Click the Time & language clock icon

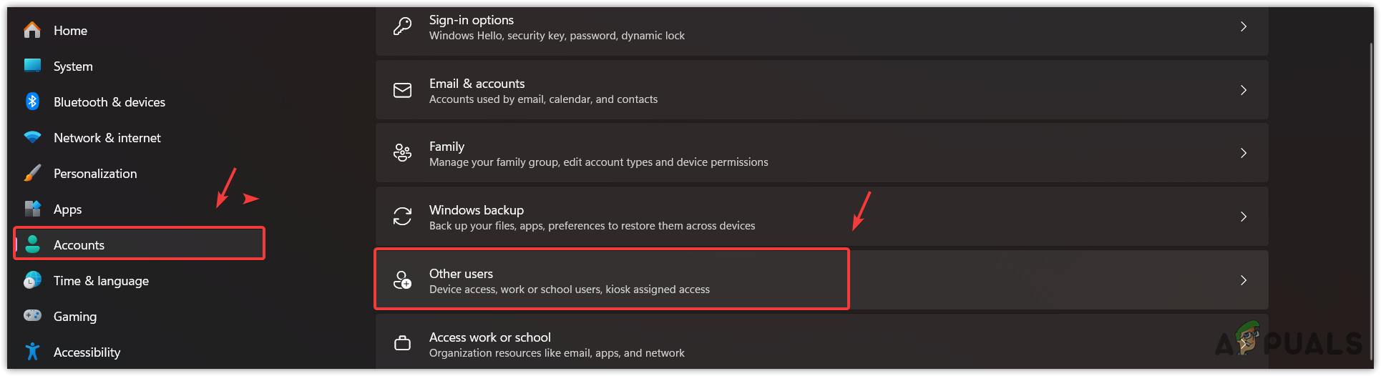[32, 280]
